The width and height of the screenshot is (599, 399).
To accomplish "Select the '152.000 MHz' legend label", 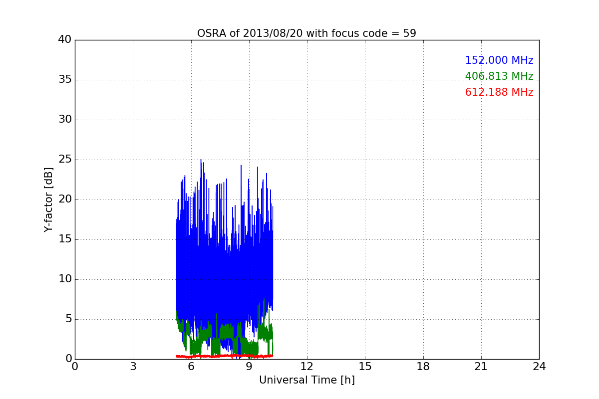I will click(x=499, y=60).
